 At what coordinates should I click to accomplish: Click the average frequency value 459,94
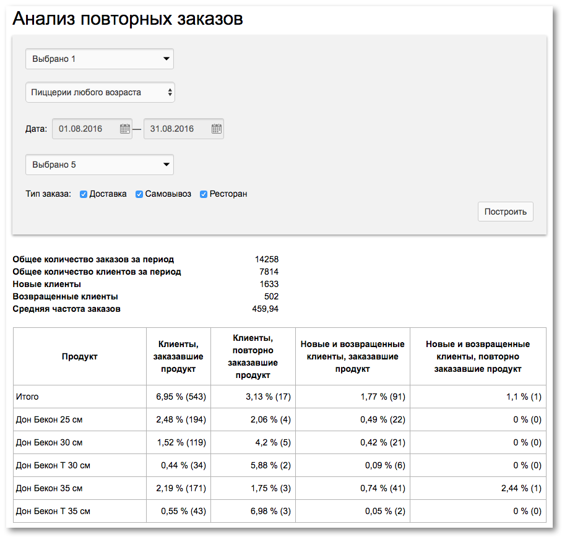266,309
